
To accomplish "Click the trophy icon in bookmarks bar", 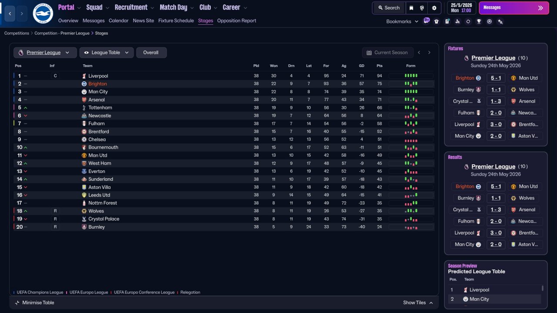I will (479, 21).
